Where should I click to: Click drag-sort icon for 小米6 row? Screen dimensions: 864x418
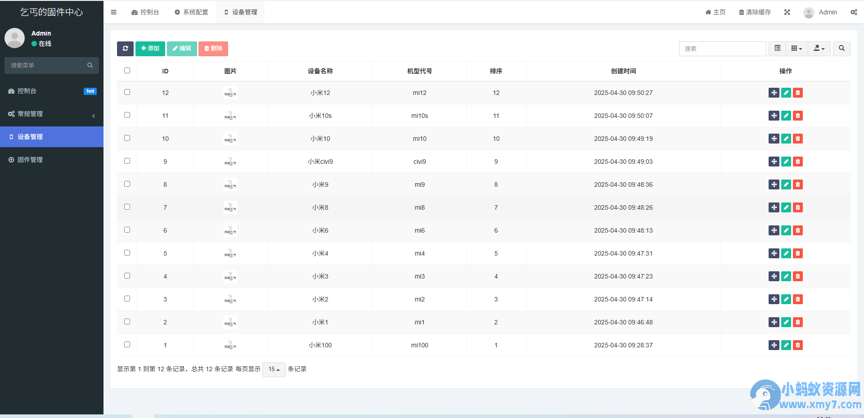coord(774,230)
